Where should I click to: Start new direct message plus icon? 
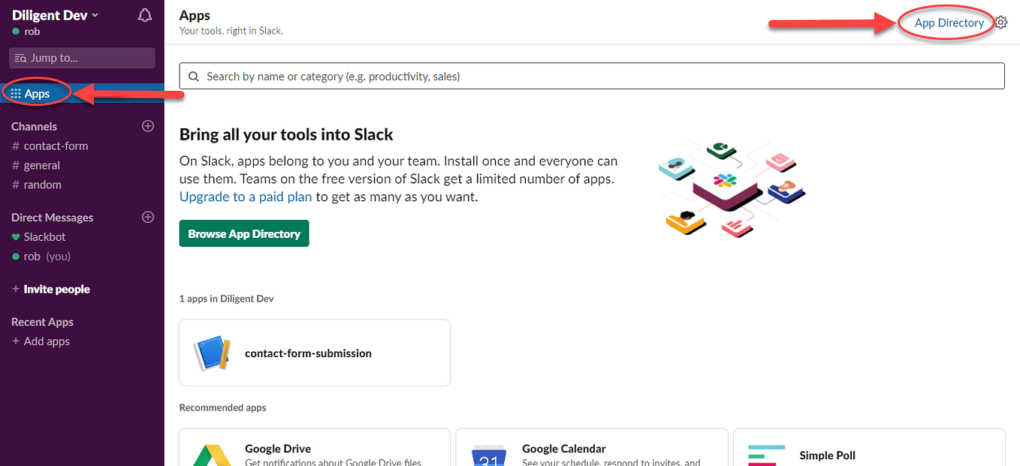pyautogui.click(x=148, y=217)
